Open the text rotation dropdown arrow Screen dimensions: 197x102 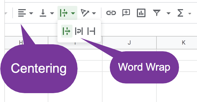pyautogui.click(x=94, y=13)
